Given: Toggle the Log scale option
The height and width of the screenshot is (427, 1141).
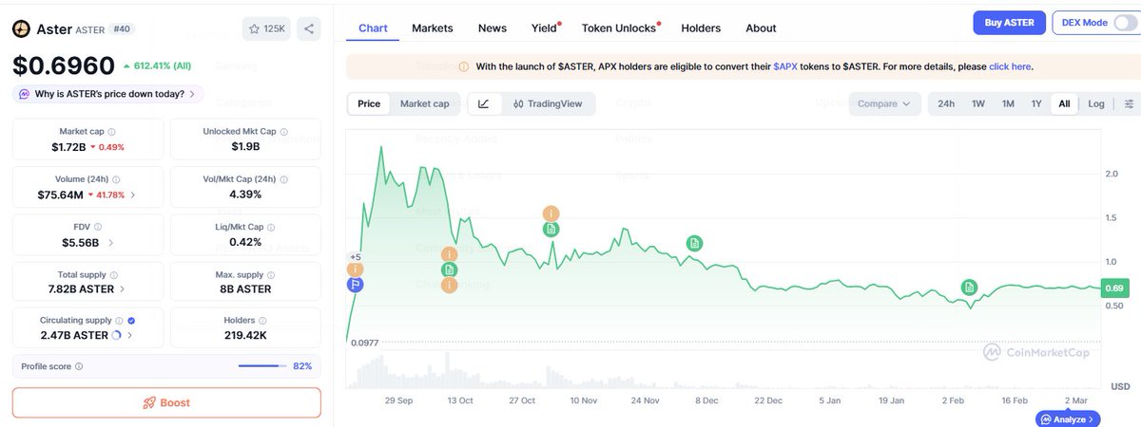Looking at the screenshot, I should coord(1096,103).
